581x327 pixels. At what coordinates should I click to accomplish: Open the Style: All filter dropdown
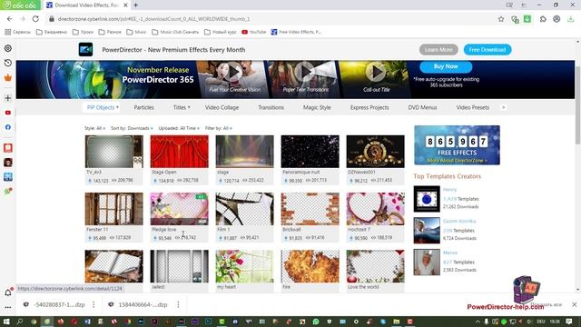[x=94, y=128]
